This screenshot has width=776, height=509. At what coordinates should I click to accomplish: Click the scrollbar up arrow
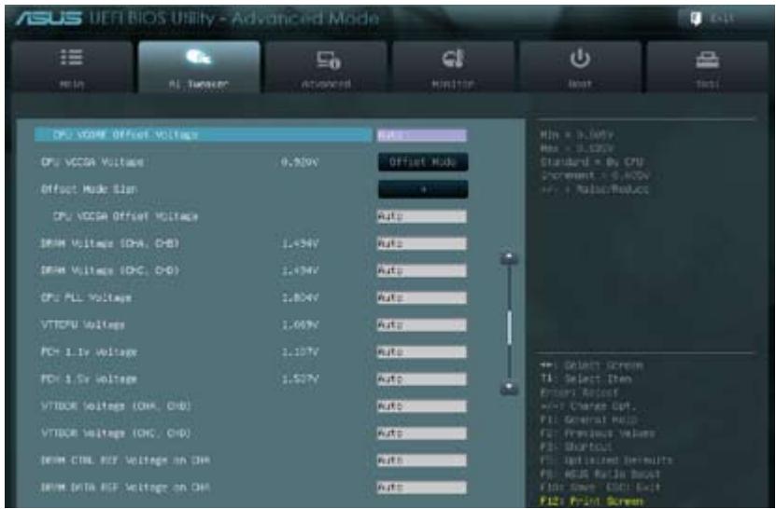coord(509,257)
